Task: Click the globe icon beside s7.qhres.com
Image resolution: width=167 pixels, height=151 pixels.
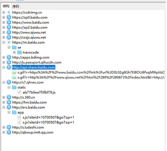Action: [x=9, y=82]
